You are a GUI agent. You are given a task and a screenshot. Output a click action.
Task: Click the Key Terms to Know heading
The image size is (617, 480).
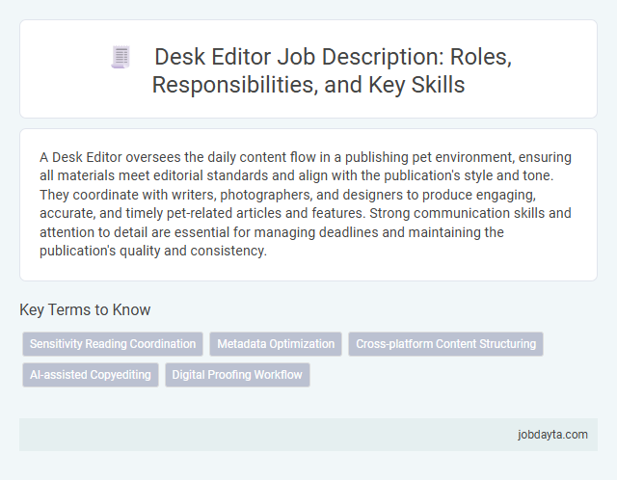tap(85, 309)
